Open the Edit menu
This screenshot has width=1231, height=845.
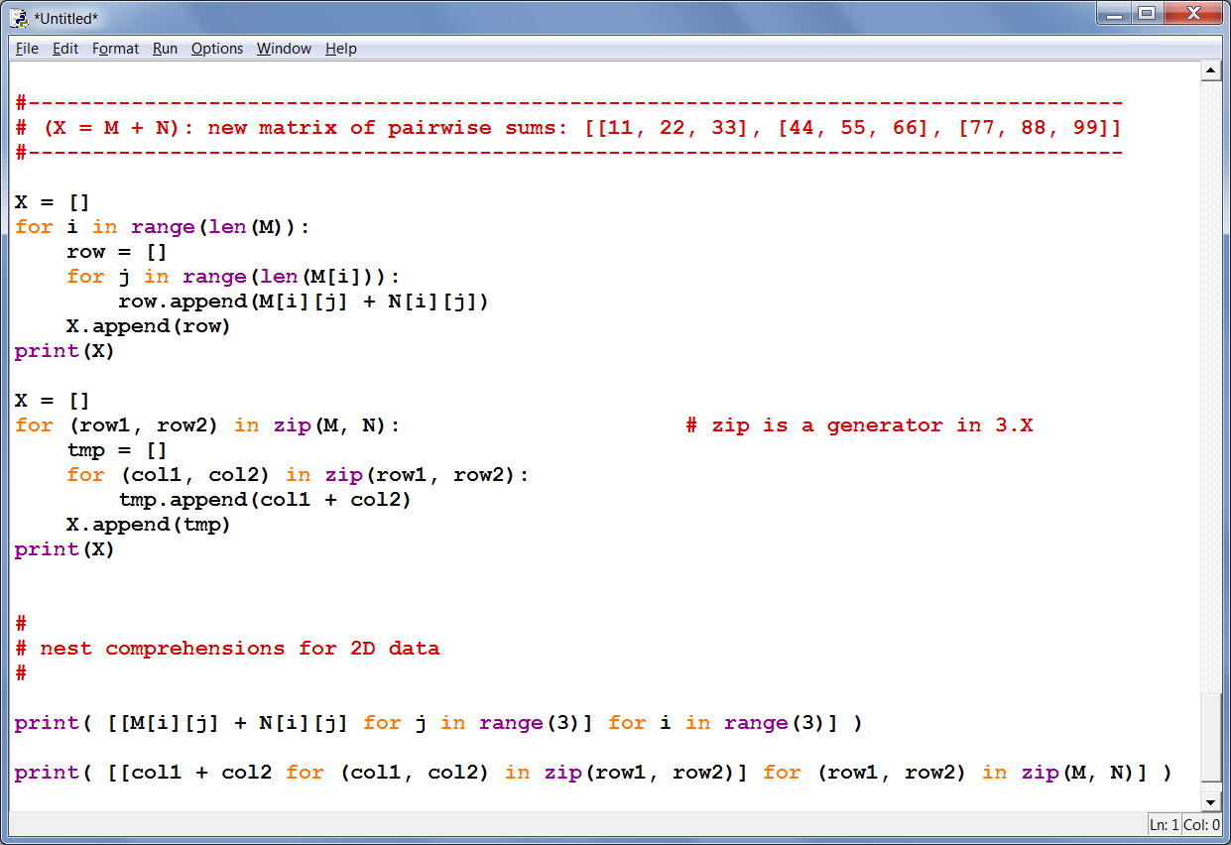click(65, 49)
